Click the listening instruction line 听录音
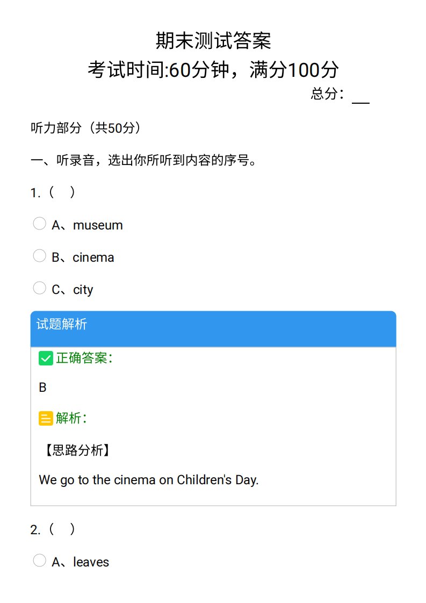This screenshot has height=603, width=426. coord(143,160)
